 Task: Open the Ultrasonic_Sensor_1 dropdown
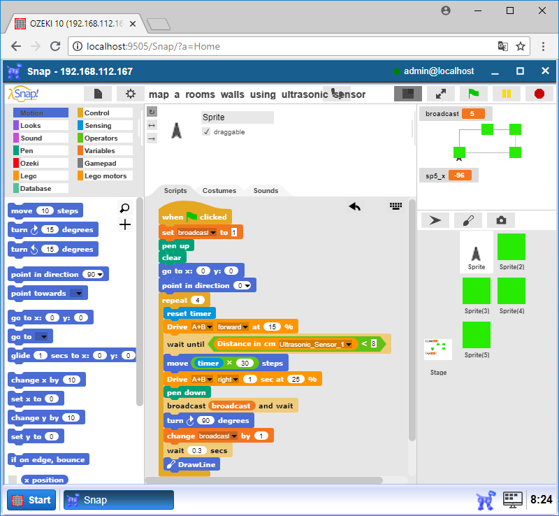point(349,345)
